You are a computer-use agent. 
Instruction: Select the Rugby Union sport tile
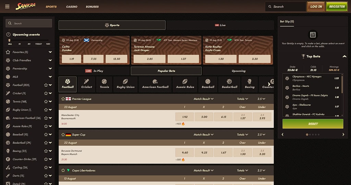click(125, 84)
